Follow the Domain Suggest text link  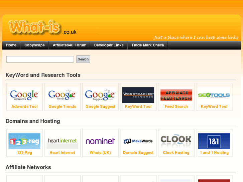click(138, 153)
